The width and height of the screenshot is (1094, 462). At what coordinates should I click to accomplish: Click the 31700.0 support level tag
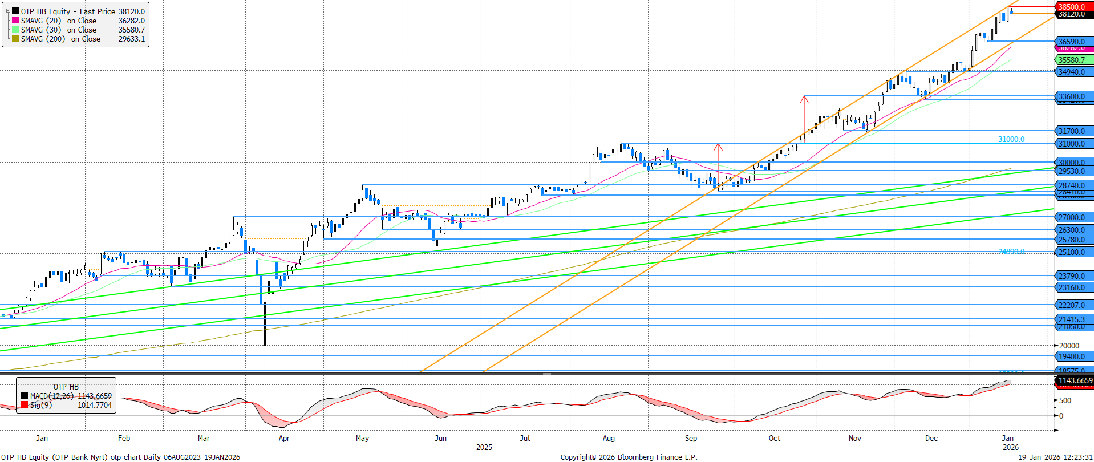click(x=1073, y=131)
